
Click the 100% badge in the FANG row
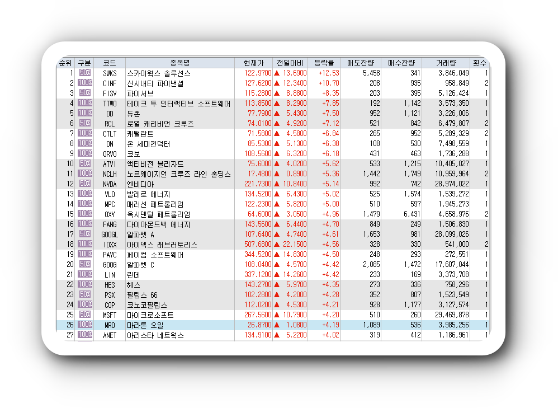85,224
